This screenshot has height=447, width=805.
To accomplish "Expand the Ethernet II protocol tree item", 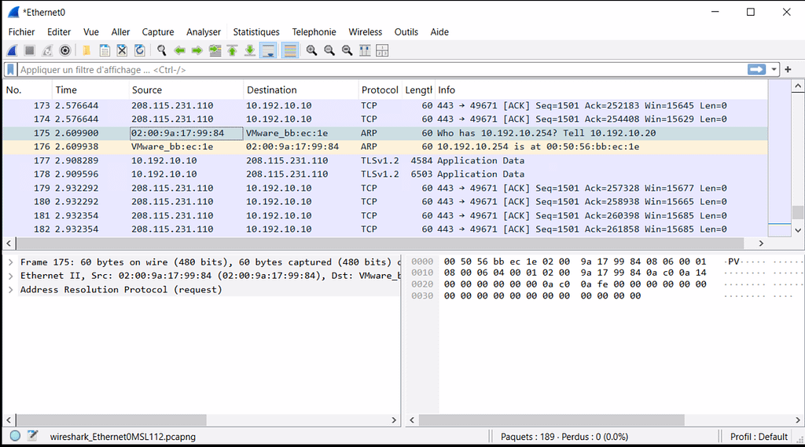I will pos(10,276).
